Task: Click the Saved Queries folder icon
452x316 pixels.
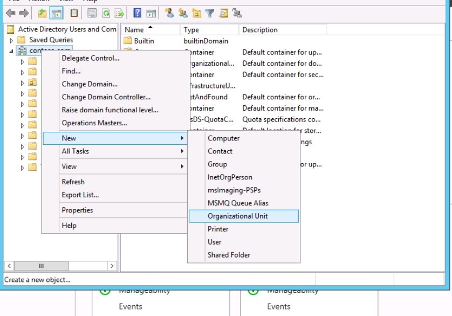Action: (x=22, y=40)
